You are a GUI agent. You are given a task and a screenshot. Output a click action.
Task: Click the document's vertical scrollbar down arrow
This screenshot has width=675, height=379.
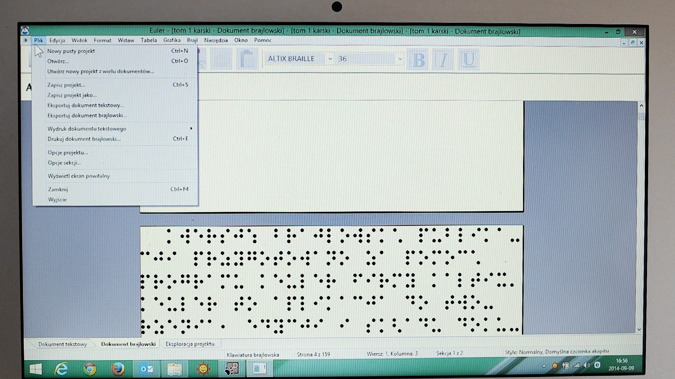point(639,329)
